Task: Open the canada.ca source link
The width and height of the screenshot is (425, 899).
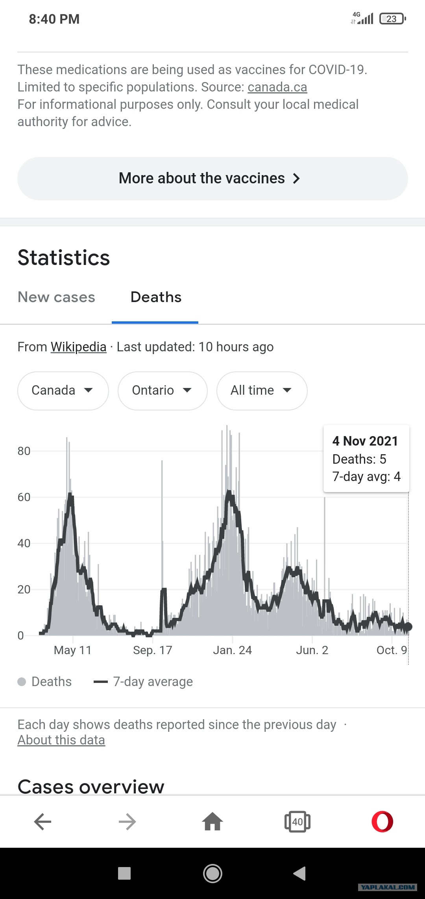Action: [277, 87]
